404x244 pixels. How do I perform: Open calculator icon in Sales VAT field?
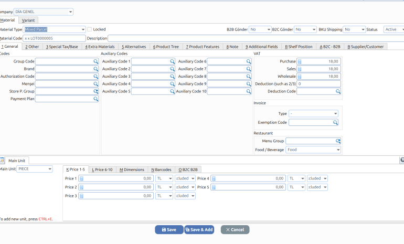[300, 69]
